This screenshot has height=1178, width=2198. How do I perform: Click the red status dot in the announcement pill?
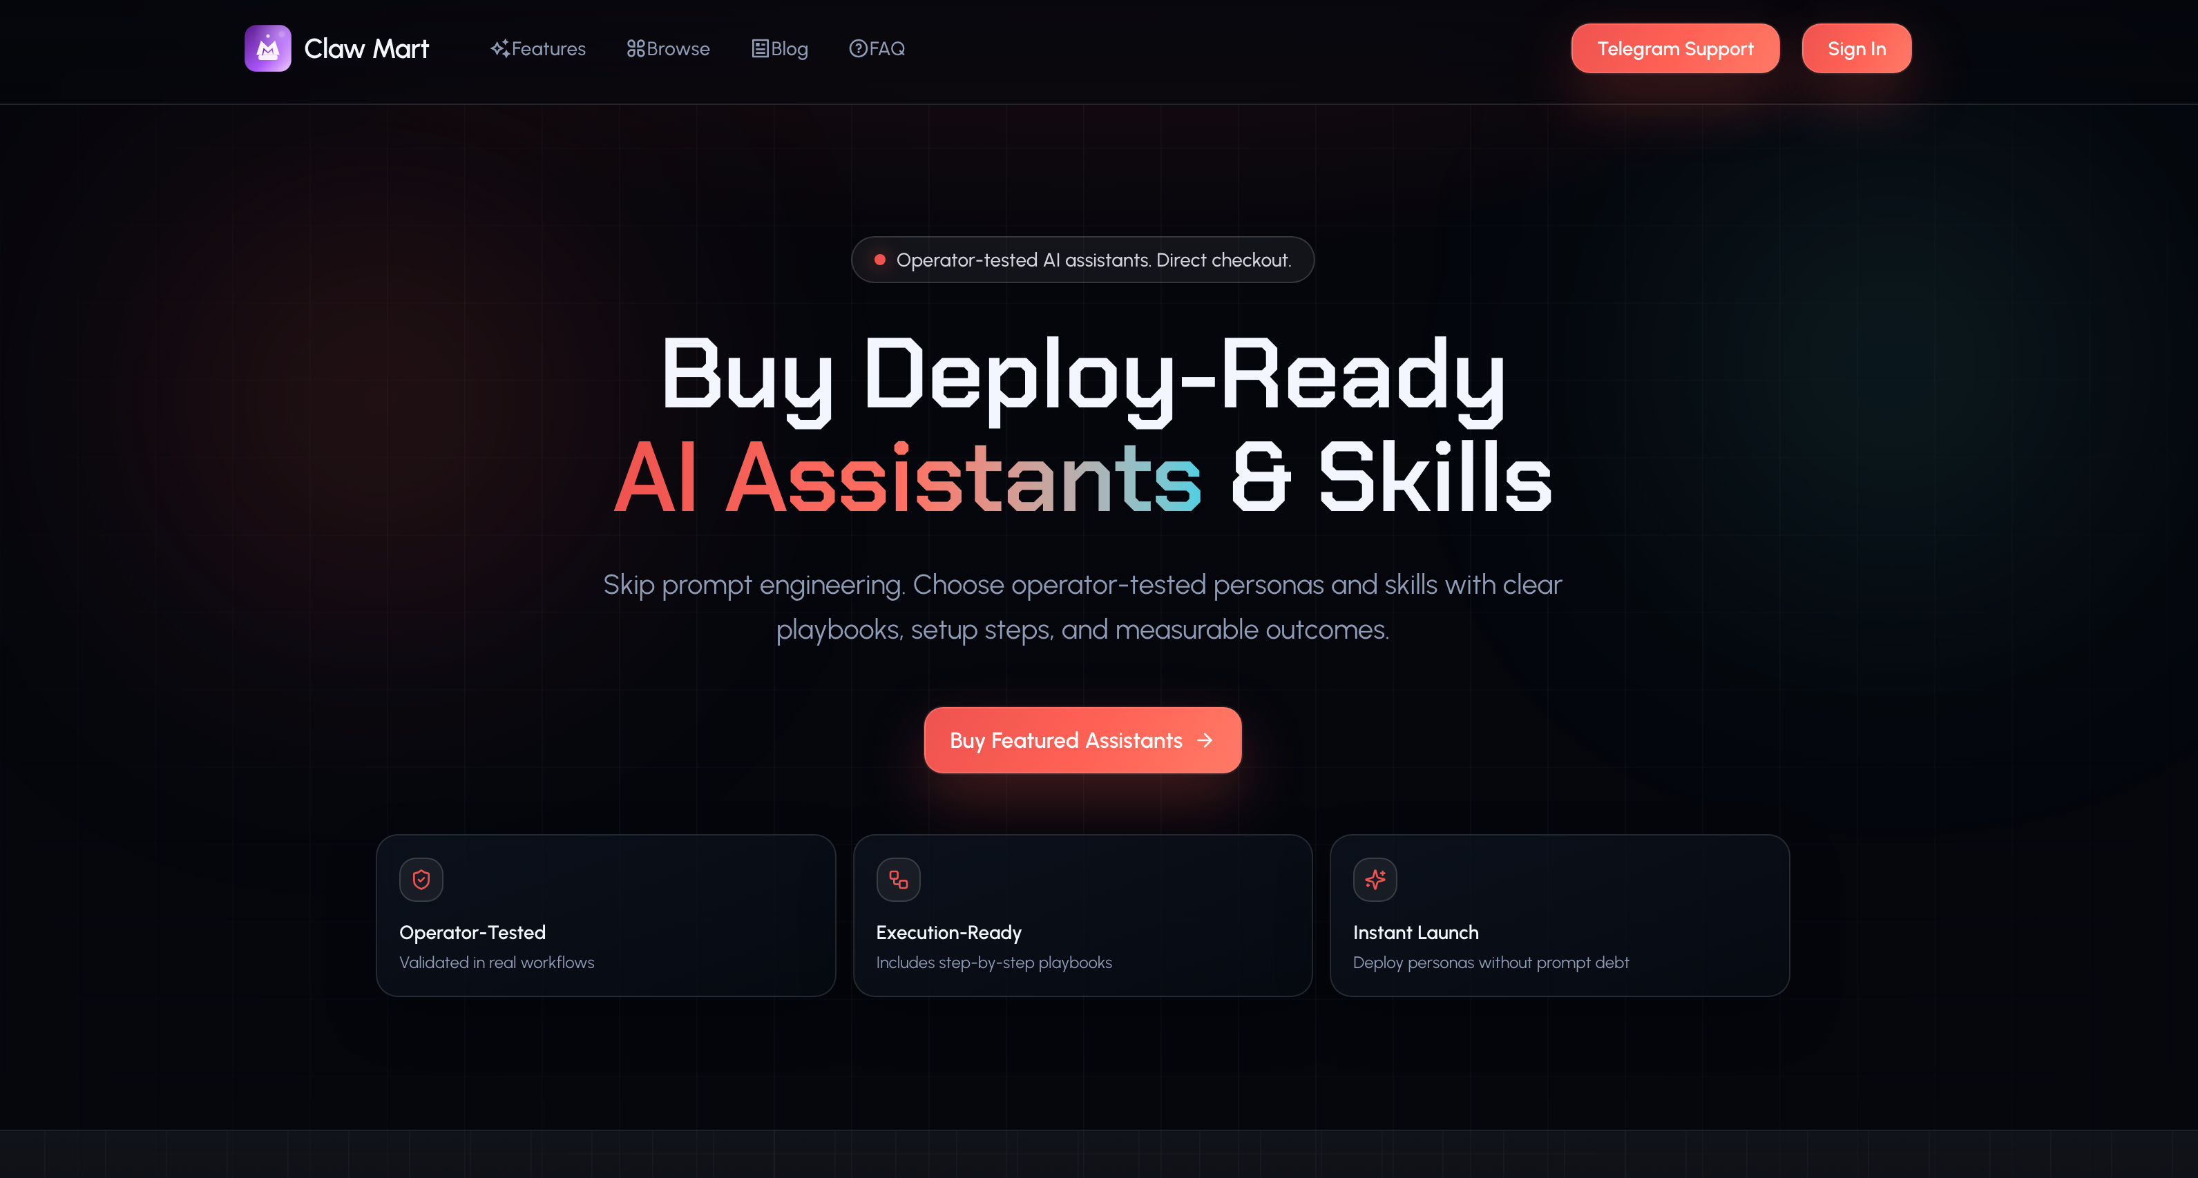point(880,260)
